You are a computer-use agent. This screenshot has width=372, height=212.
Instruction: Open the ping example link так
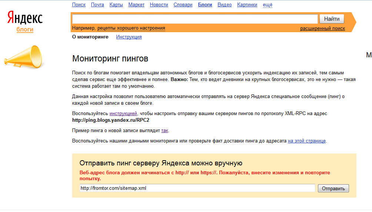(x=165, y=131)
